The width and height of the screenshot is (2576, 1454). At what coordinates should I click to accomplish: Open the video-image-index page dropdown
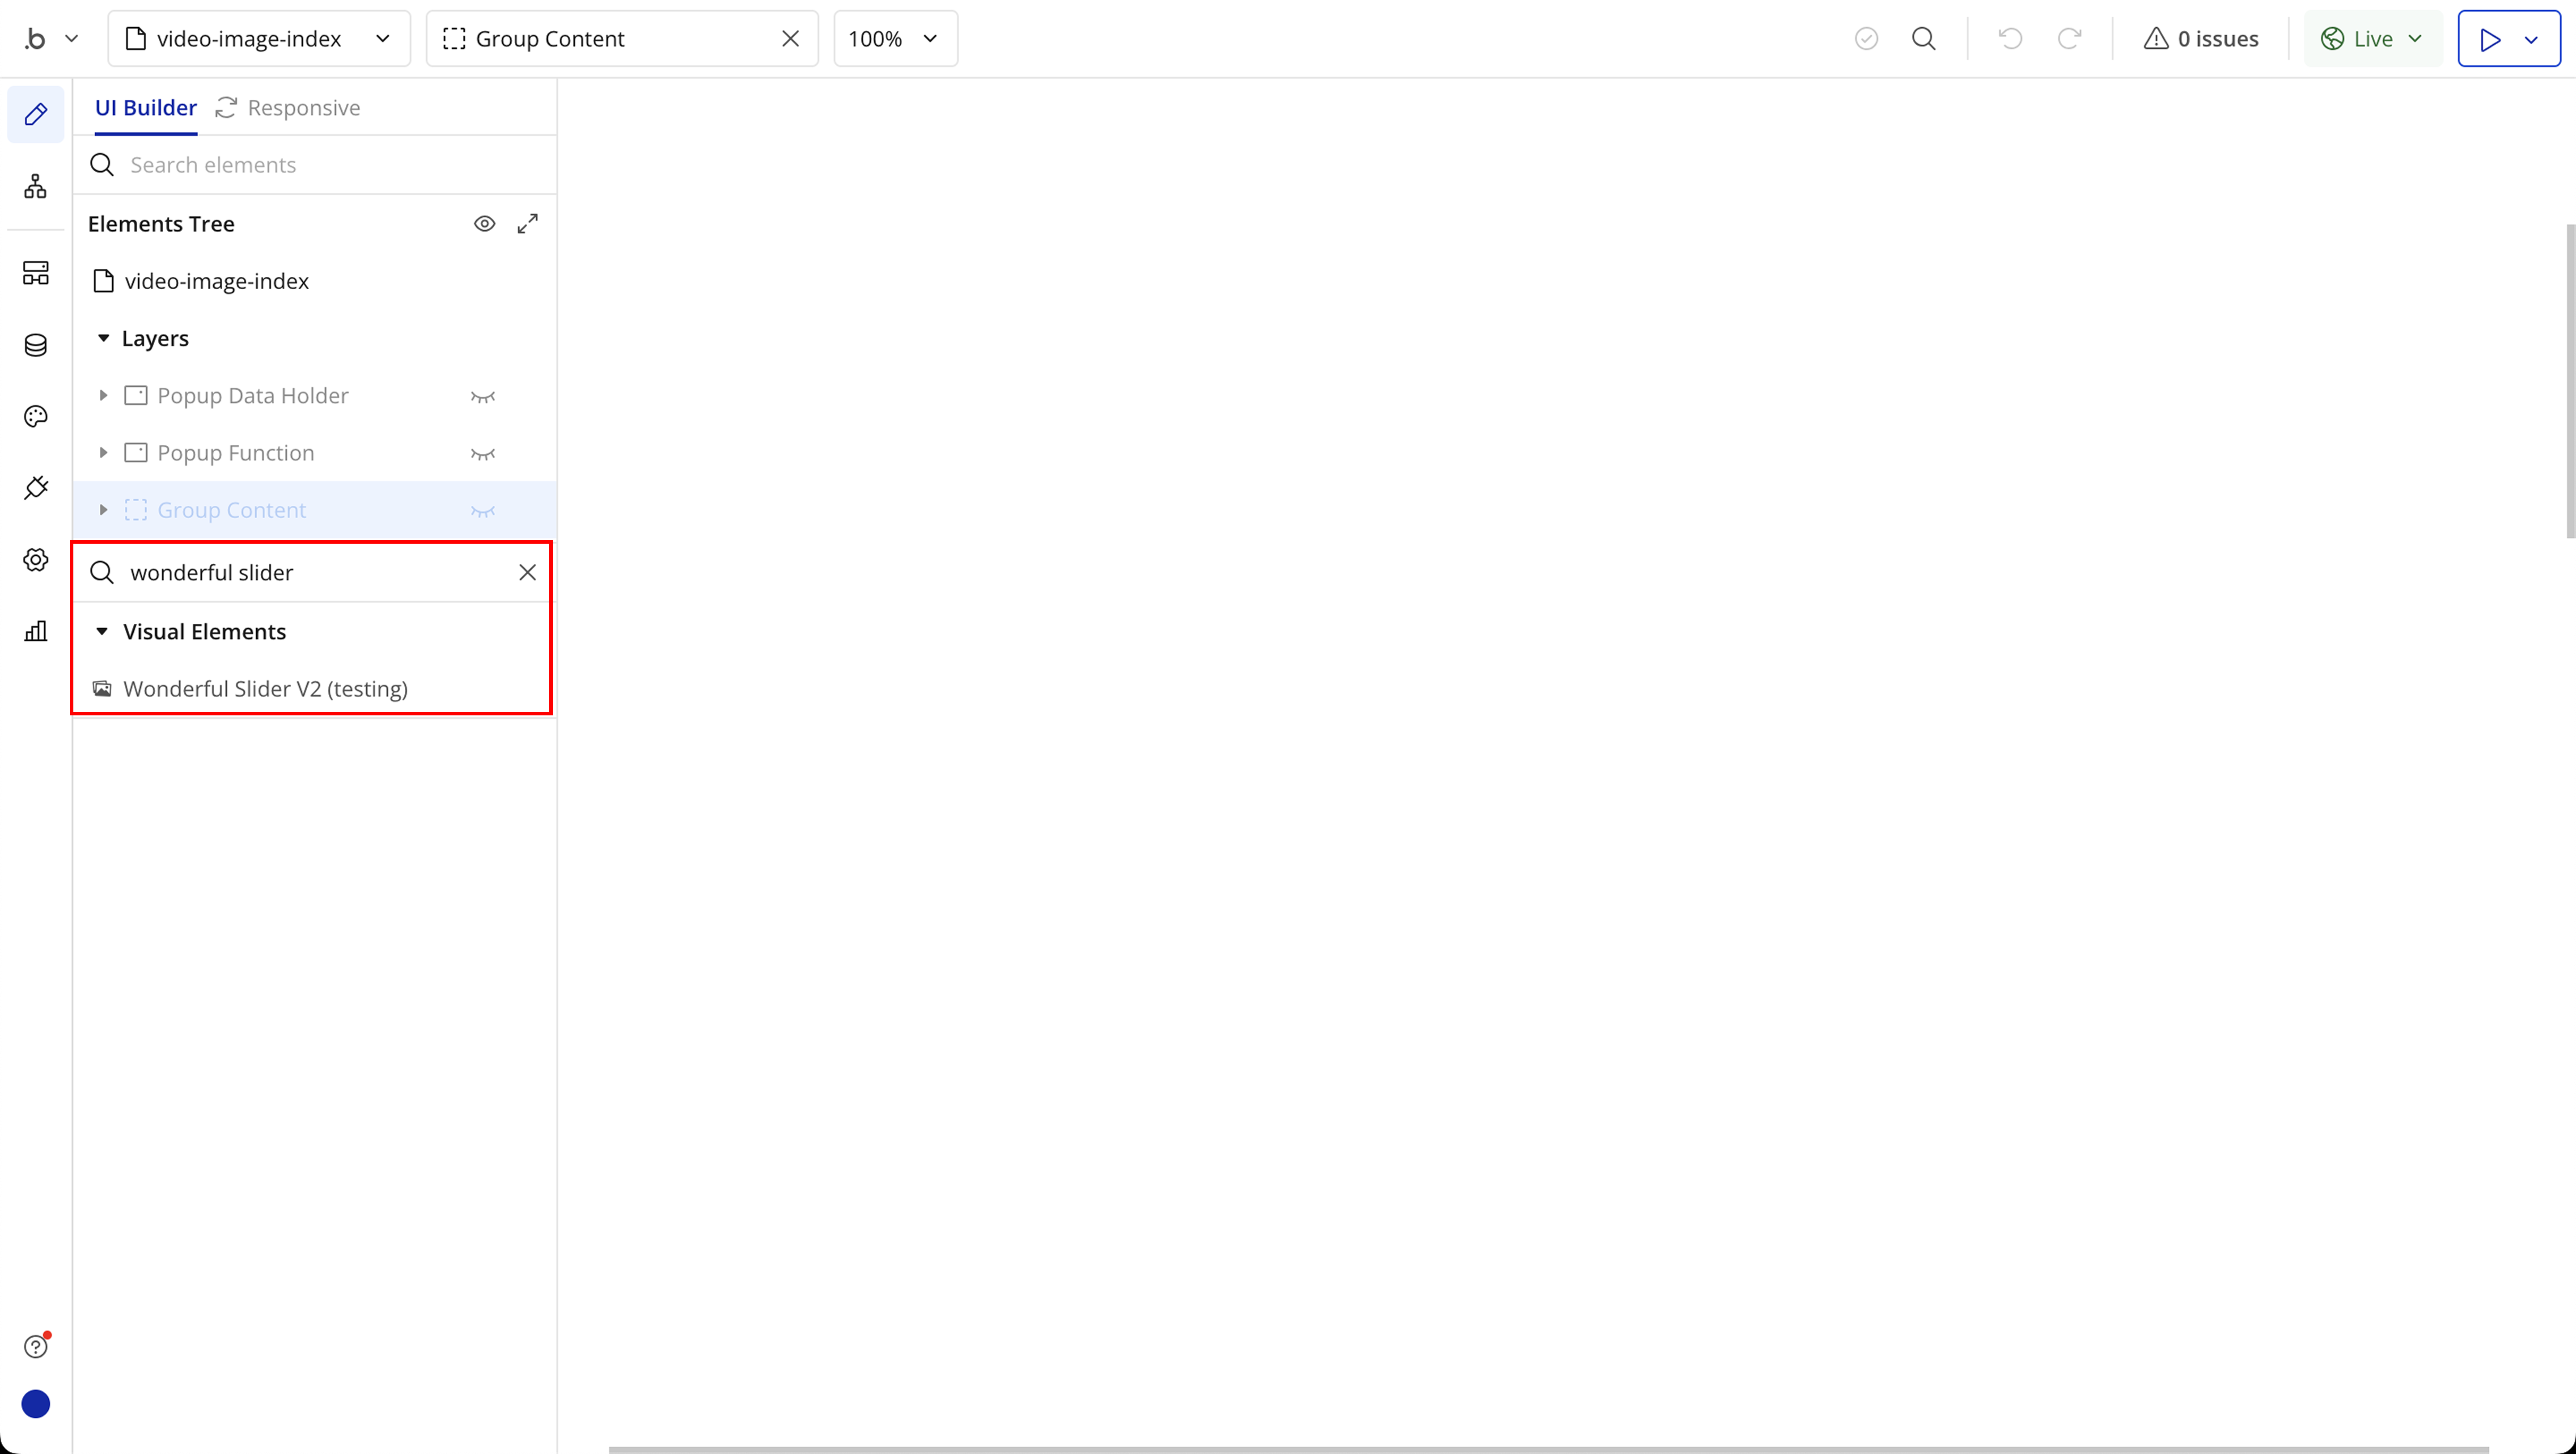point(259,39)
